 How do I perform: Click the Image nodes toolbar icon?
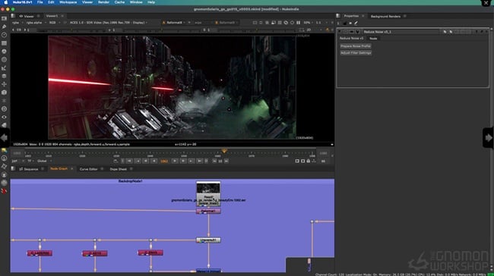pos(4,18)
